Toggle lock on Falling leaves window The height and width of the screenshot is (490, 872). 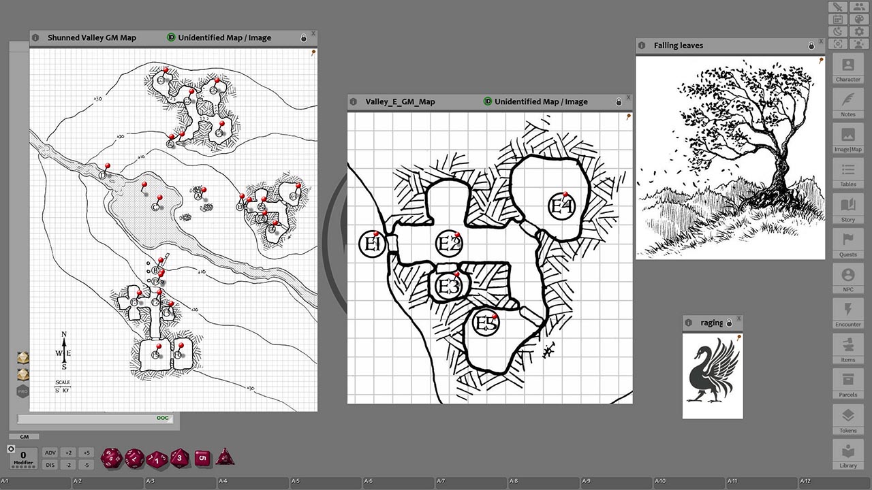pos(811,46)
